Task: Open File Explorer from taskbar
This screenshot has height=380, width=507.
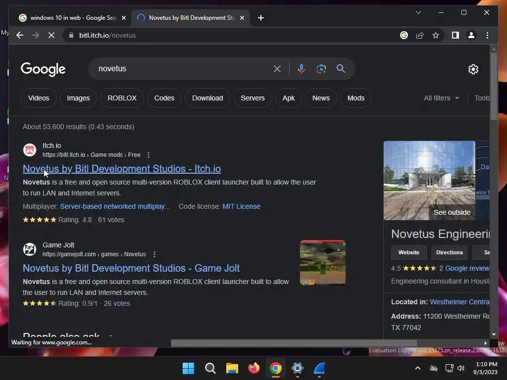Action: point(232,368)
